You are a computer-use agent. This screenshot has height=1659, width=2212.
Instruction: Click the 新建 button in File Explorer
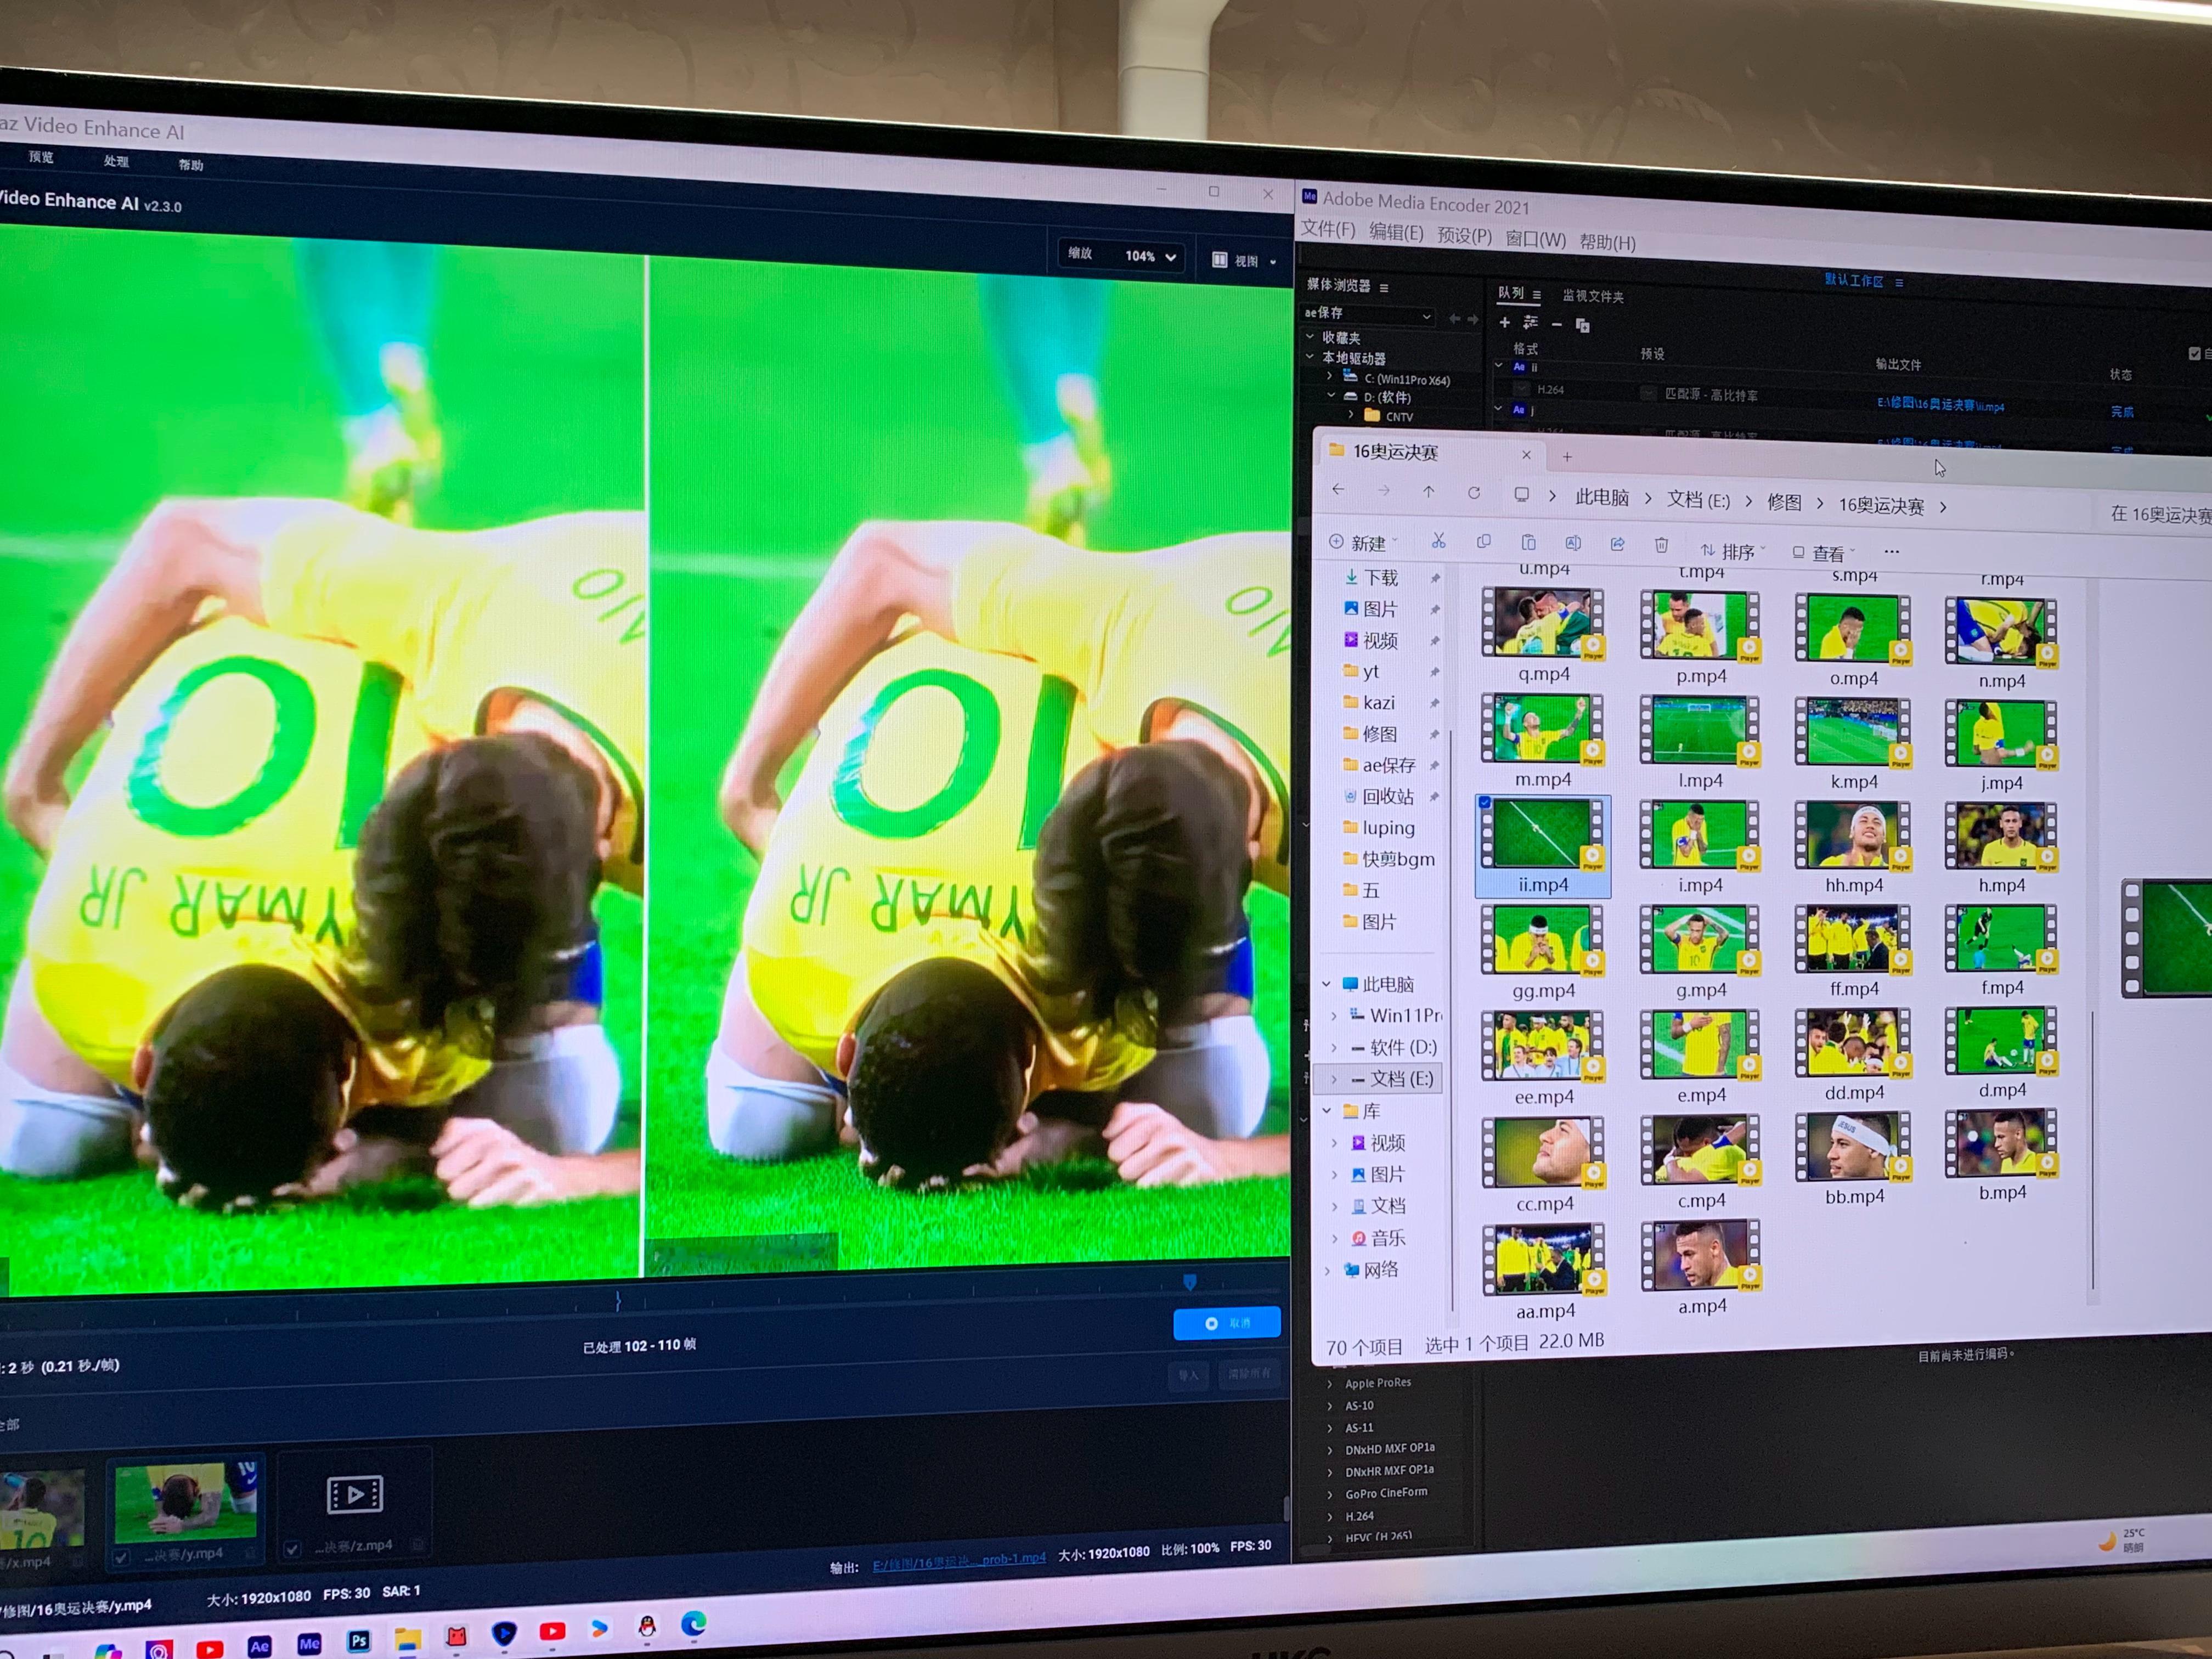1363,542
